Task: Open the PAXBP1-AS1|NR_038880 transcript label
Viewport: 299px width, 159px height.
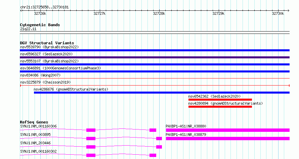Action: (186, 126)
